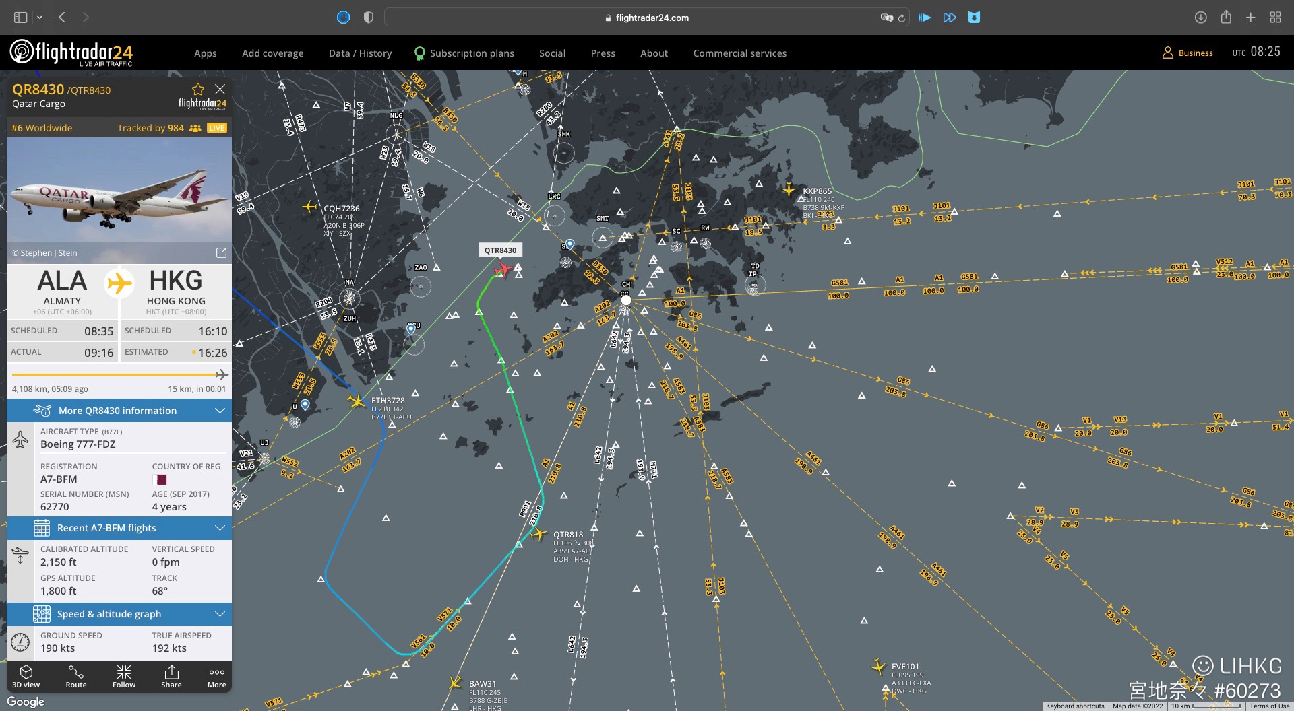Click the Google logo on map
This screenshot has height=711, width=1294.
point(26,702)
